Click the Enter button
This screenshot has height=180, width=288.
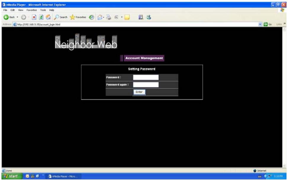tap(139, 92)
